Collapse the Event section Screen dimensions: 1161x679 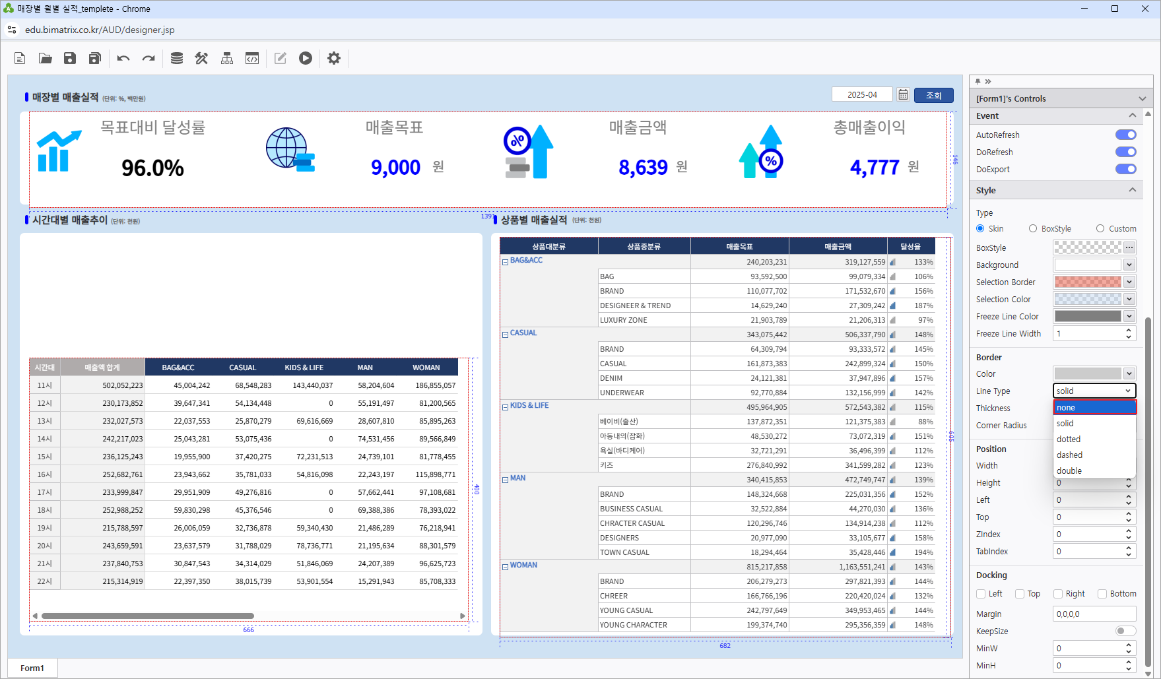(1133, 115)
